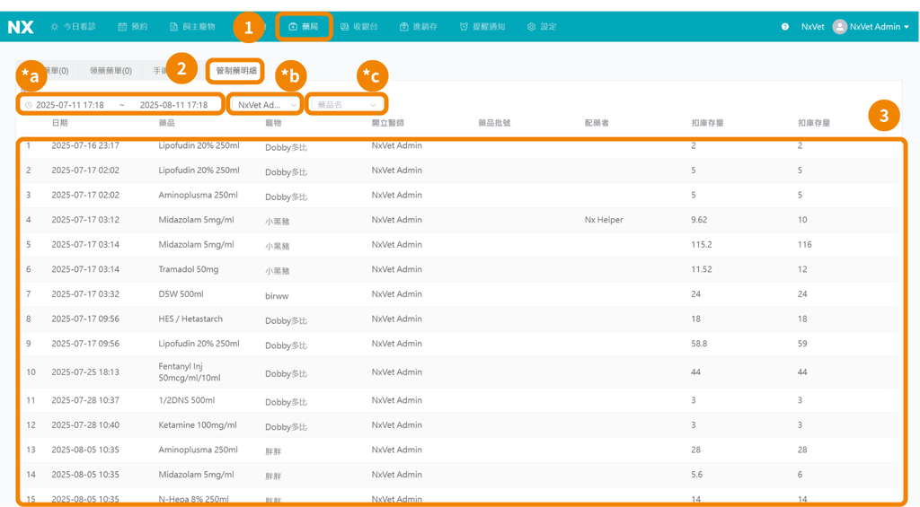The image size is (920, 507).
Task: Select the 1/2DNS 500ml entry
Action: coord(187,400)
